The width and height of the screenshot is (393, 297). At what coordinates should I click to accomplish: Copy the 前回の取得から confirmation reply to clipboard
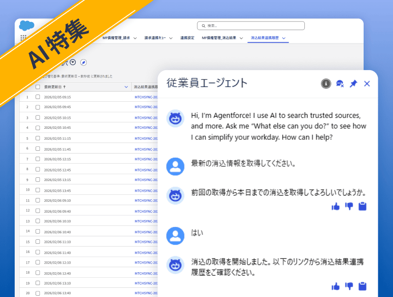[x=362, y=206]
